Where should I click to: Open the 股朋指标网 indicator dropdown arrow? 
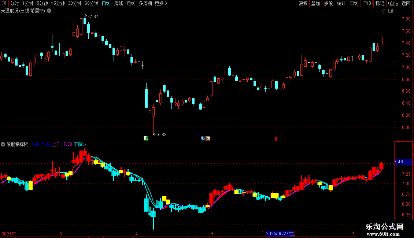(3, 144)
